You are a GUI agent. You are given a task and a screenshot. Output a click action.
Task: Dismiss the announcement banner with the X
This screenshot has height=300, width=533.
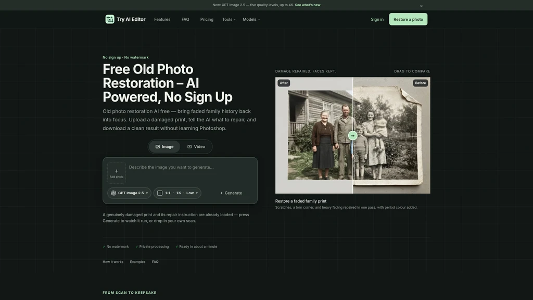pos(421,6)
